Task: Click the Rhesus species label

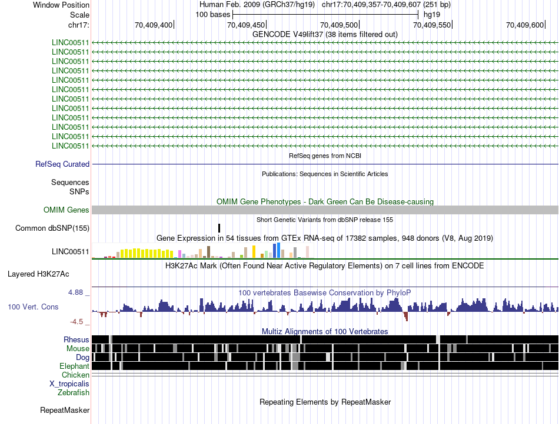Action: pyautogui.click(x=76, y=339)
